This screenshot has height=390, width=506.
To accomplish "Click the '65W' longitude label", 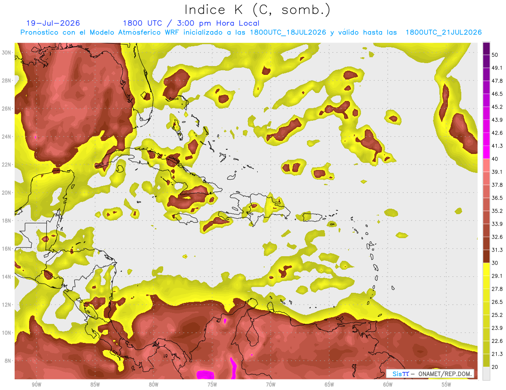I will (329, 385).
